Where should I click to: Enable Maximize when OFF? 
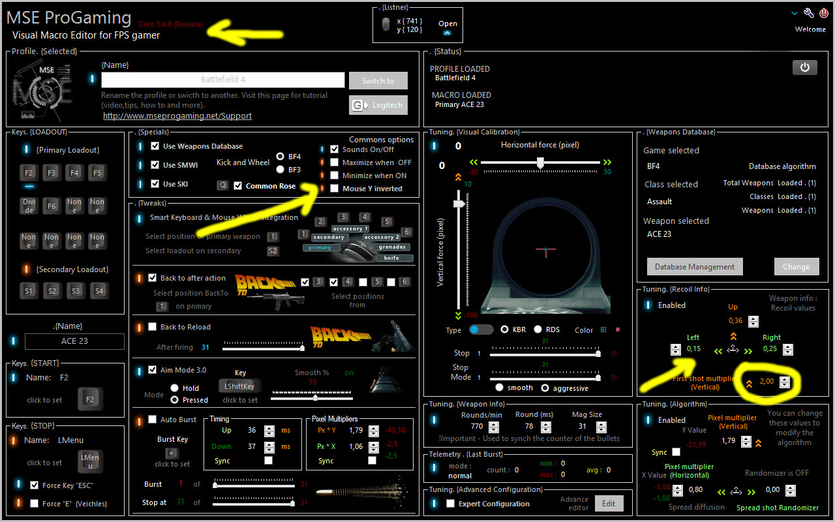(335, 162)
